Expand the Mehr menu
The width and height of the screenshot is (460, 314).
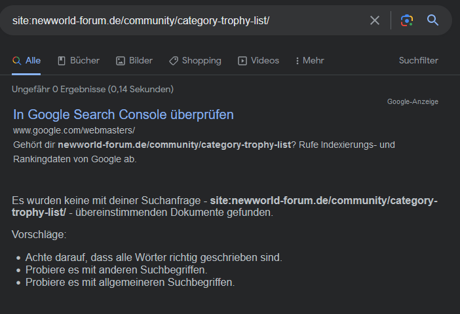313,61
